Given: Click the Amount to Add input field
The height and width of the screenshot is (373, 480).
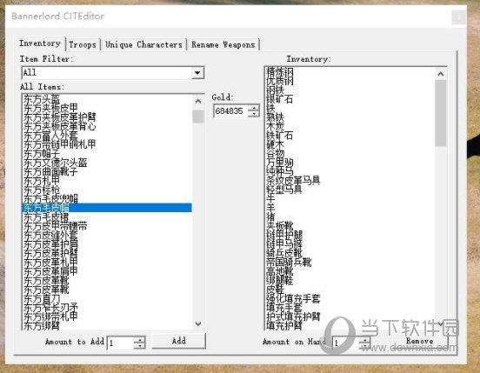Looking at the screenshot, I should pos(121,343).
